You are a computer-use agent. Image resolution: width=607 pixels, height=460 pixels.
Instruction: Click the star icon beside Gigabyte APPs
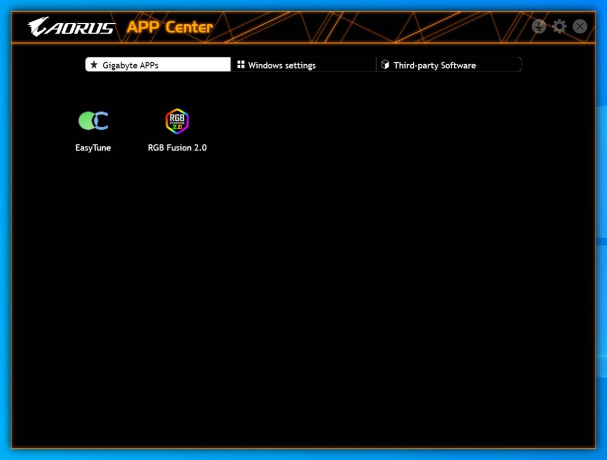[x=94, y=65]
